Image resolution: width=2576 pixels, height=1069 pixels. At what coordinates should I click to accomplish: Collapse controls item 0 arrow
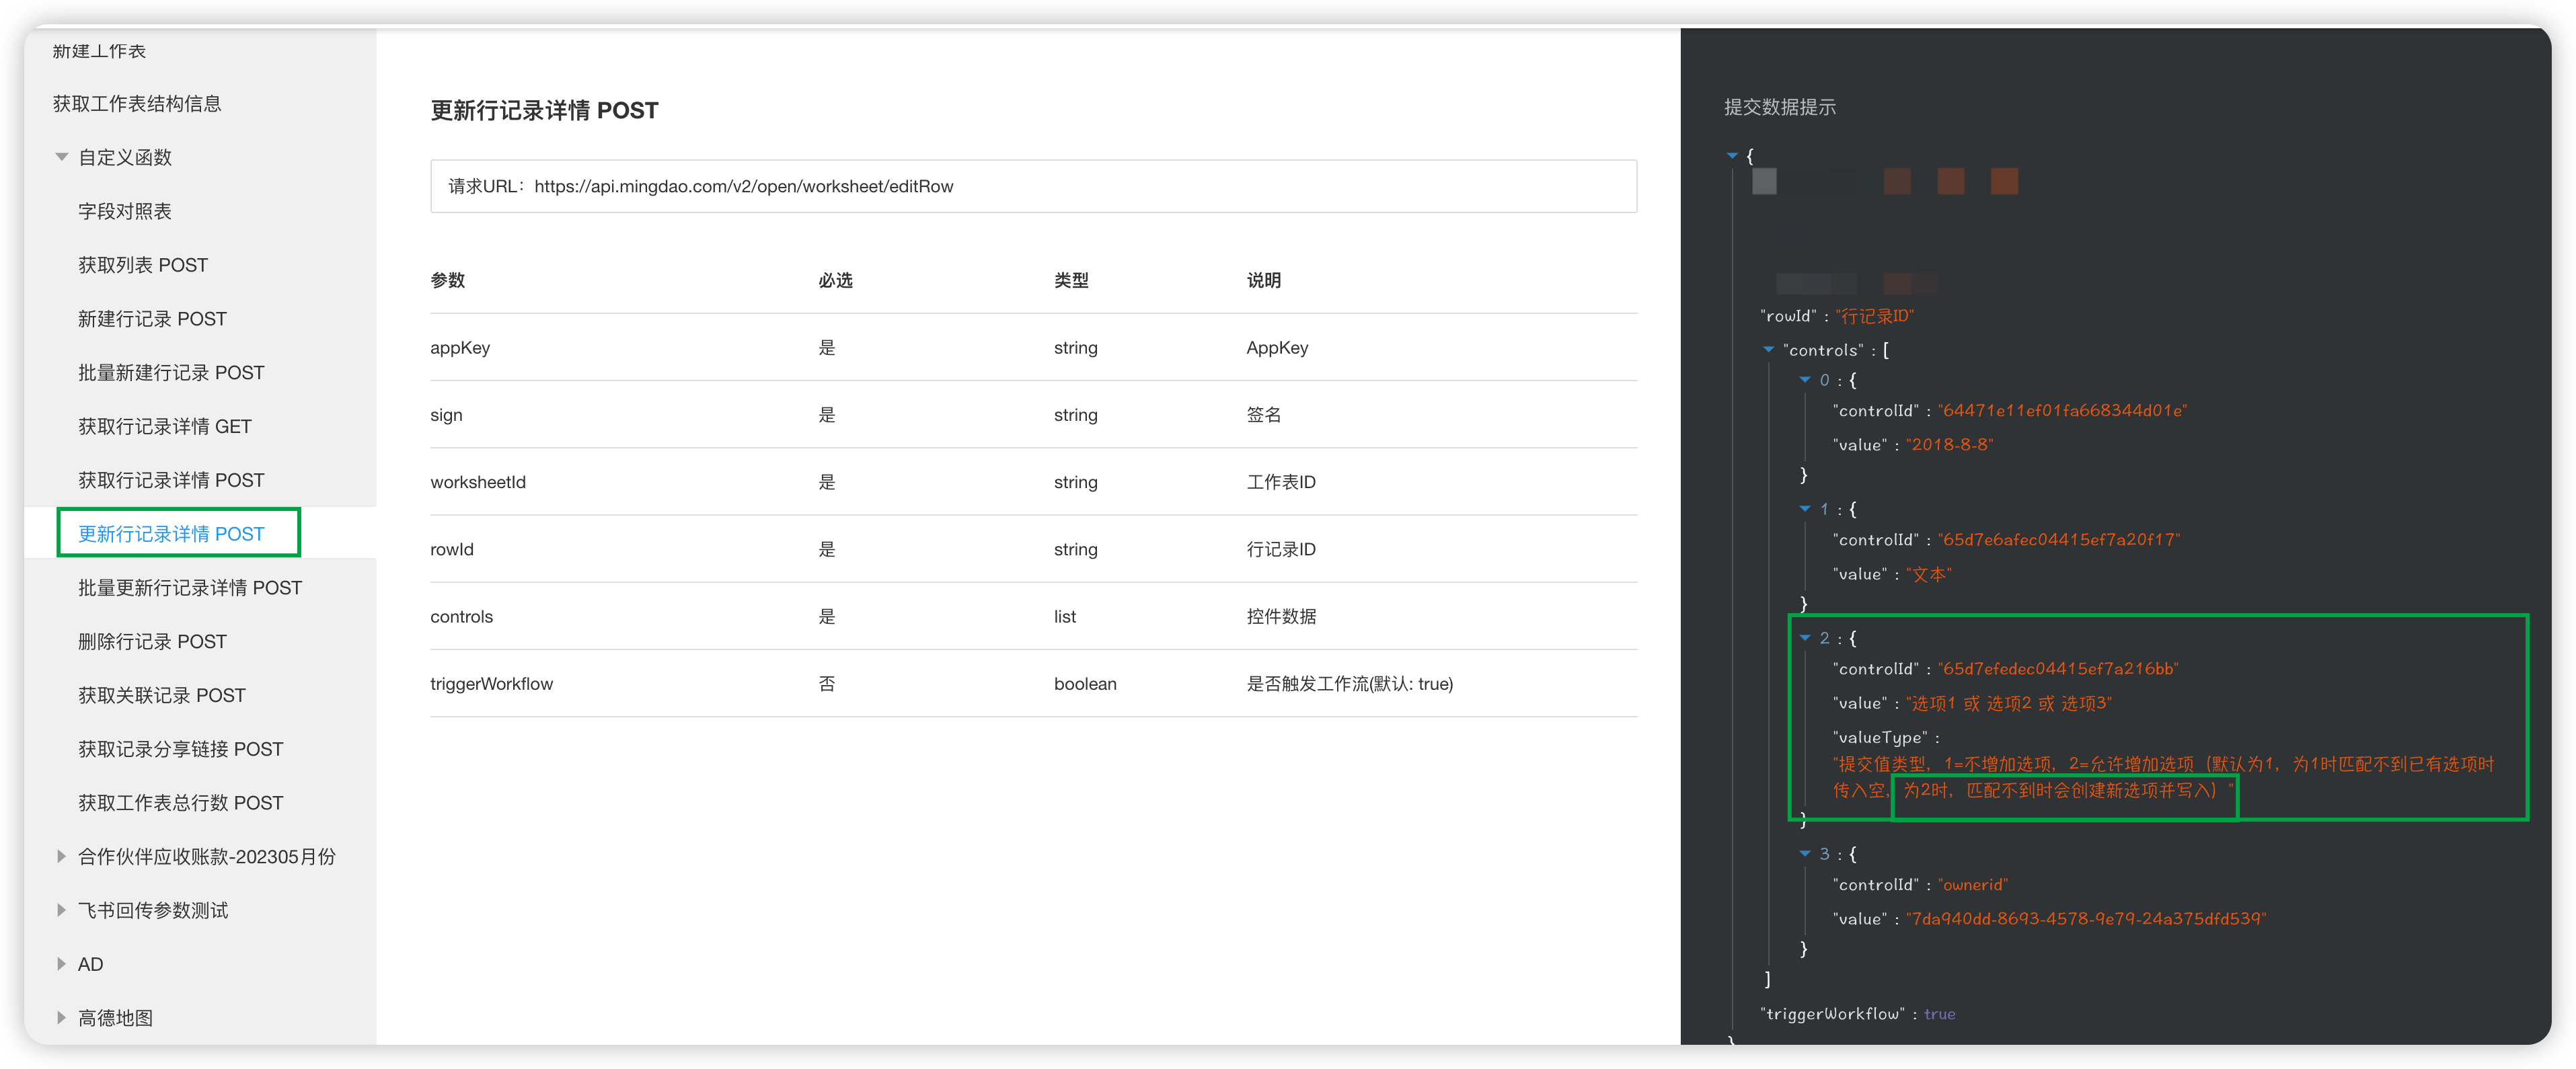point(1805,380)
